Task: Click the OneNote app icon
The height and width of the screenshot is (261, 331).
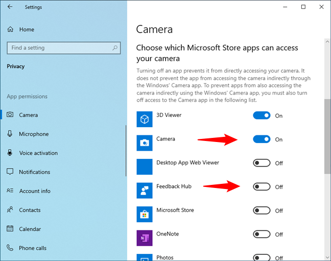Action: (x=145, y=238)
